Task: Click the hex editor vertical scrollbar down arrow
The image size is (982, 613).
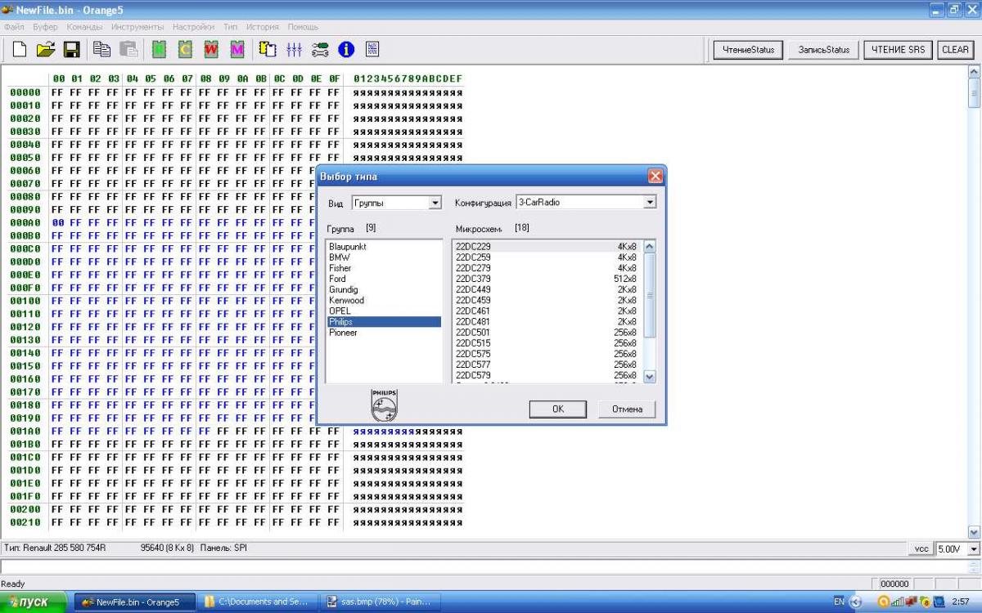Action: pyautogui.click(x=973, y=532)
